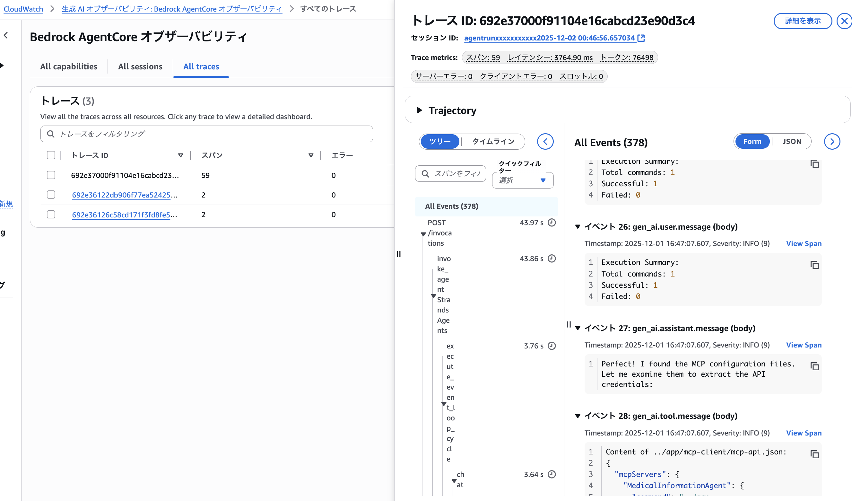
Task: Copy the mcp-api.json tool message content
Action: 814,454
